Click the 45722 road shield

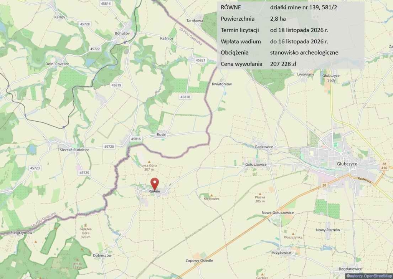click(x=95, y=49)
